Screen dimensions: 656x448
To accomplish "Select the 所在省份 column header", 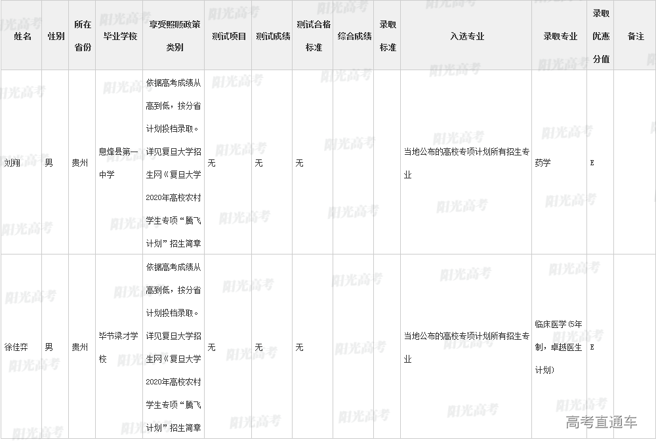I will coord(82,36).
